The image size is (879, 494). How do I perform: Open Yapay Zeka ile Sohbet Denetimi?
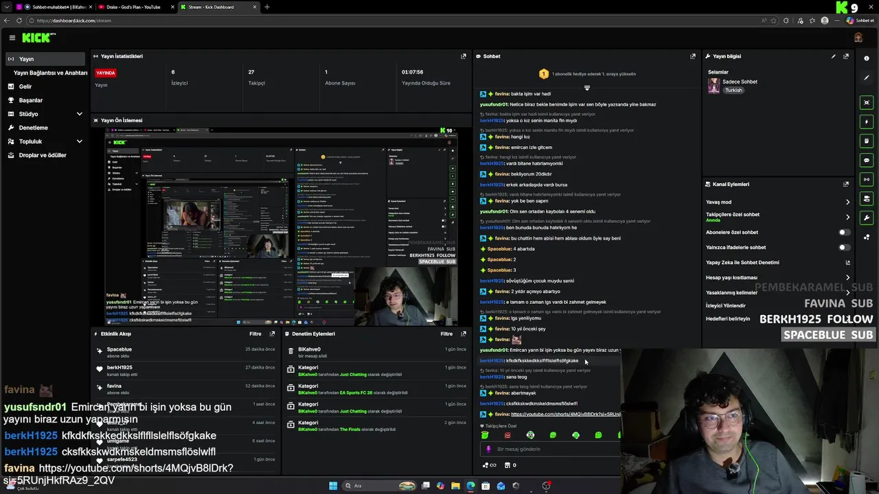(778, 262)
